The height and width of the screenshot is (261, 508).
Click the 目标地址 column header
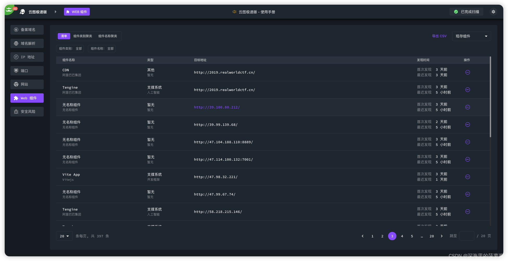tap(200, 60)
